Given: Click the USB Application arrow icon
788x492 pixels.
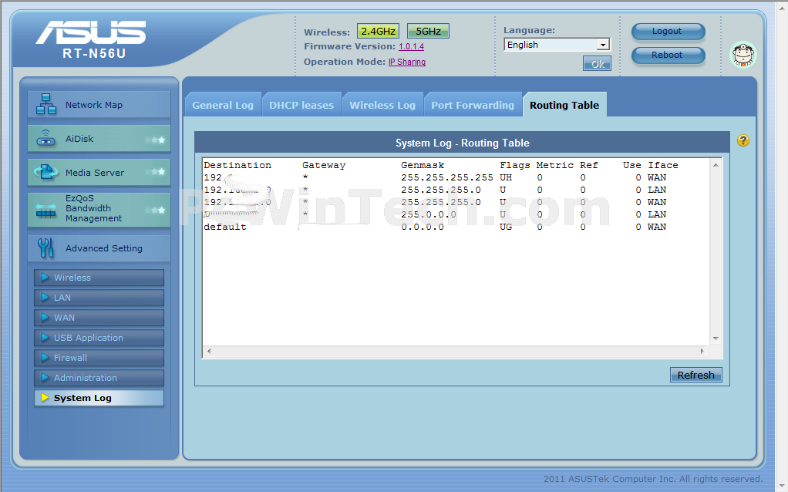Looking at the screenshot, I should pyautogui.click(x=45, y=338).
